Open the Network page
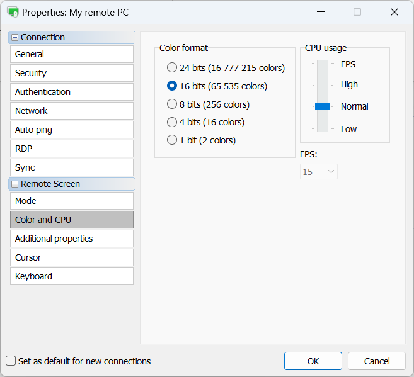Screen dimensions: 414x377 point(71,111)
